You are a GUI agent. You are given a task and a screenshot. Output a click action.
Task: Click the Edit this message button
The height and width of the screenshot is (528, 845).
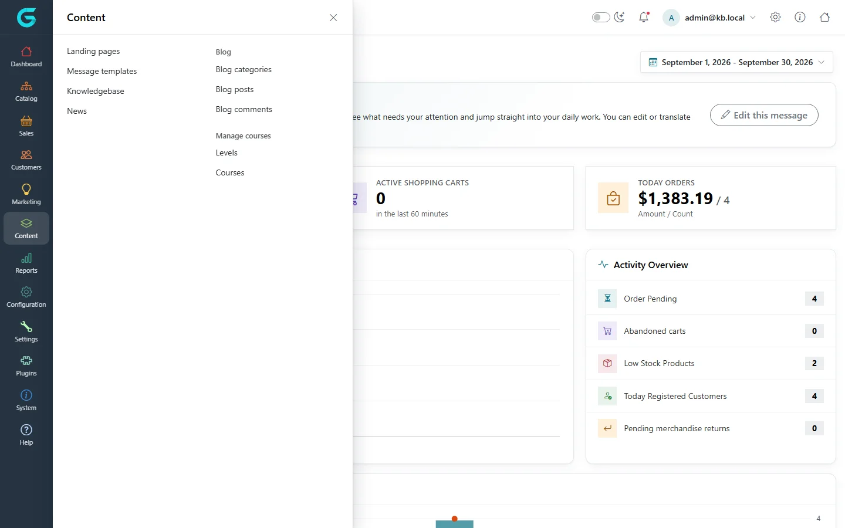click(x=764, y=115)
